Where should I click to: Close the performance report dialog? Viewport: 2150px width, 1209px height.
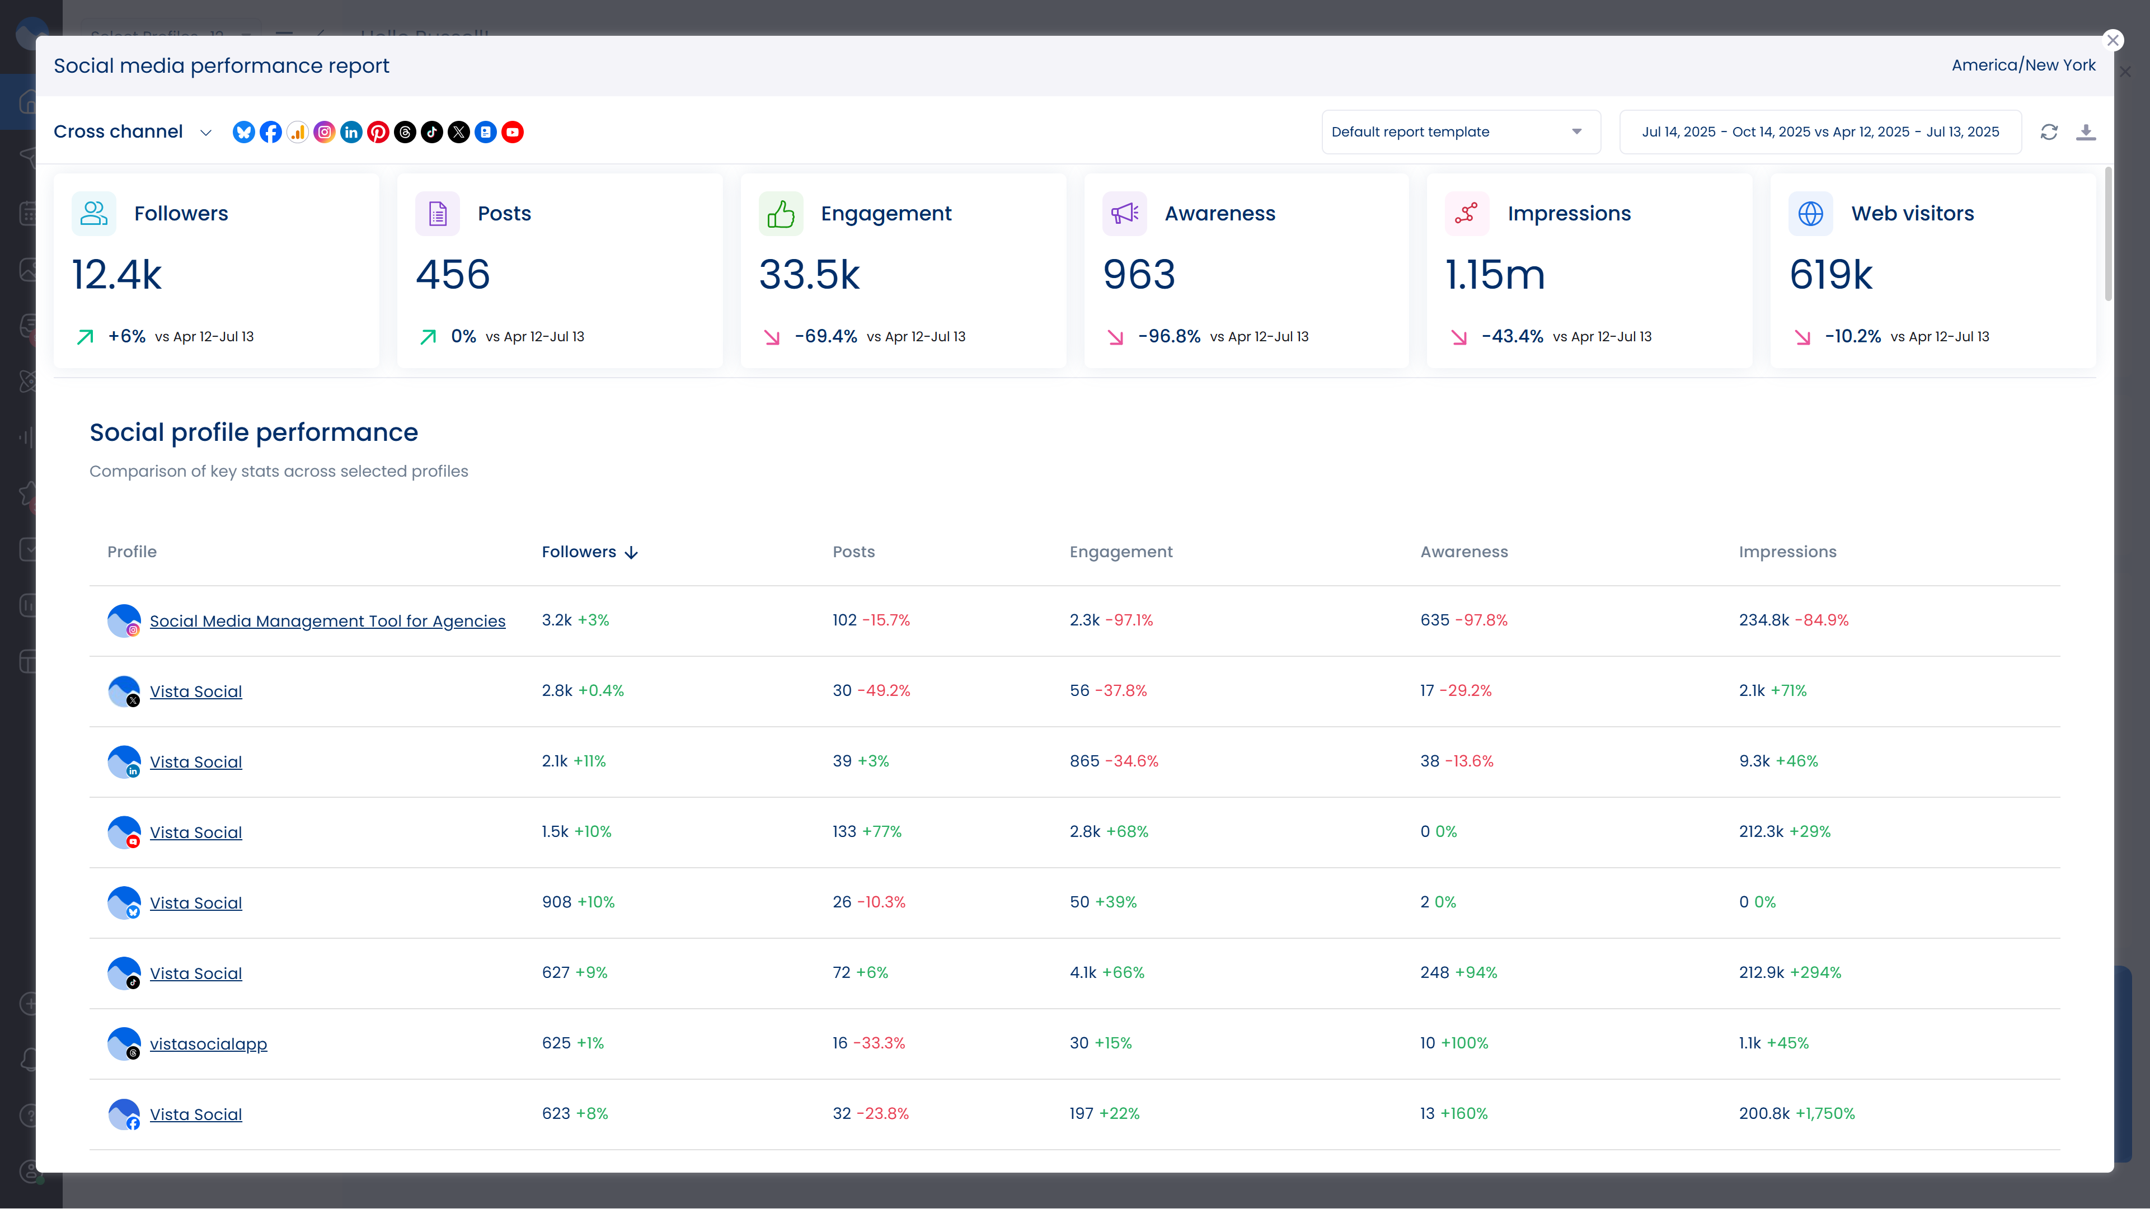point(2113,40)
